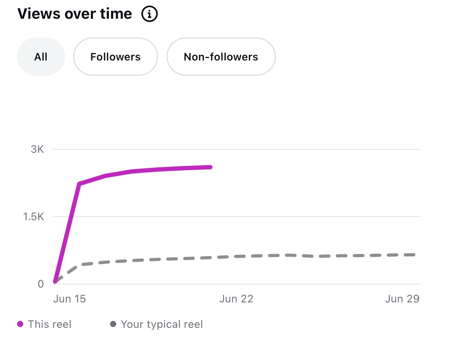This screenshot has height=348, width=454.
Task: Click the Jun 15 axis label
Action: click(70, 299)
